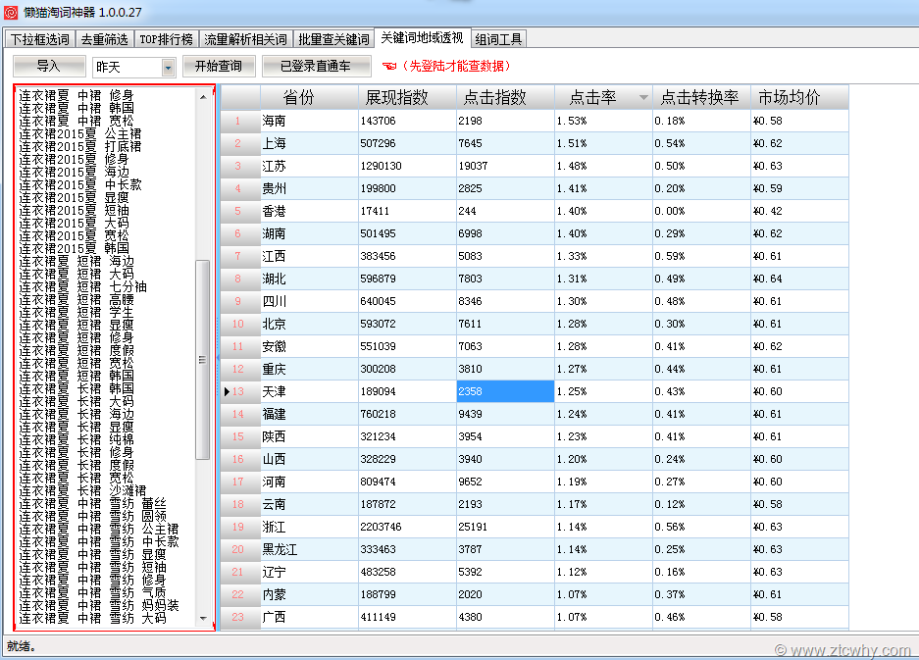Open the 昨天 date dropdown
Image resolution: width=919 pixels, height=660 pixels.
[x=168, y=67]
